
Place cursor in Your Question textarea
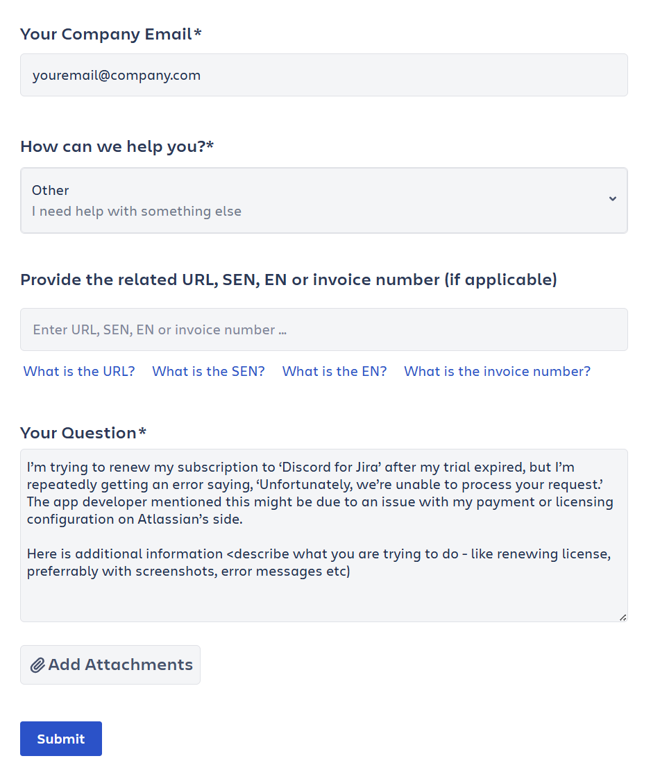click(323, 534)
